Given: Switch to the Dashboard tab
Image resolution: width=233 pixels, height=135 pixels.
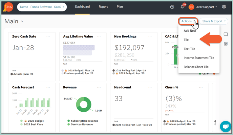Looking at the screenshot, I should click(x=82, y=7).
